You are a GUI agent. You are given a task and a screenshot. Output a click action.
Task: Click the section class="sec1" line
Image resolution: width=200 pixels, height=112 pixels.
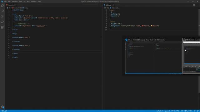[21, 38]
